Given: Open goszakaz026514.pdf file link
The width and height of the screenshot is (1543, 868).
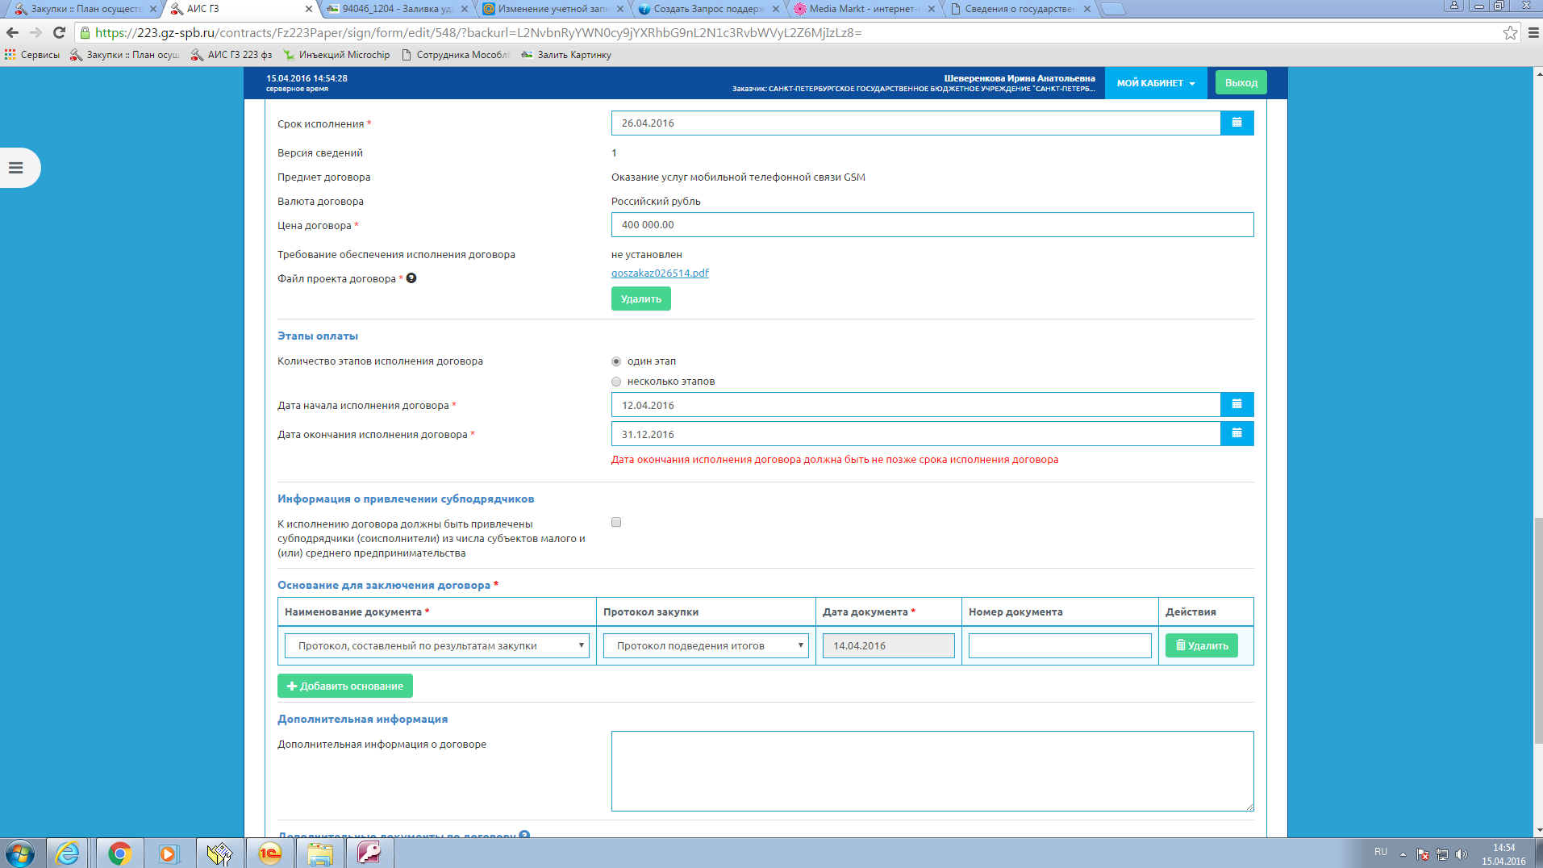Looking at the screenshot, I should click(660, 273).
